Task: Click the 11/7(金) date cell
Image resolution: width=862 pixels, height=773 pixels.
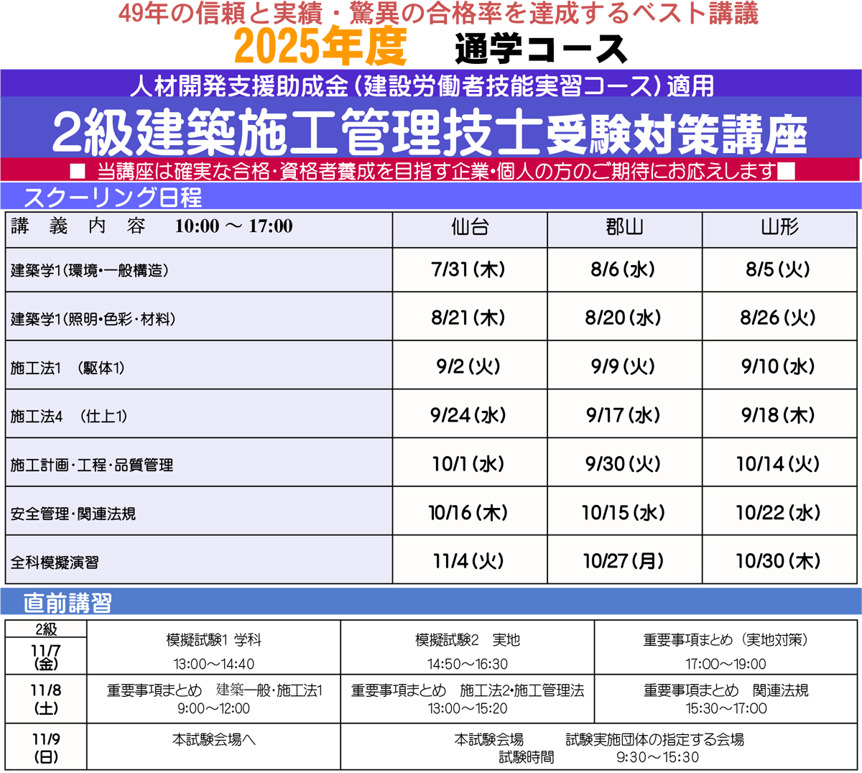Action: 46,656
